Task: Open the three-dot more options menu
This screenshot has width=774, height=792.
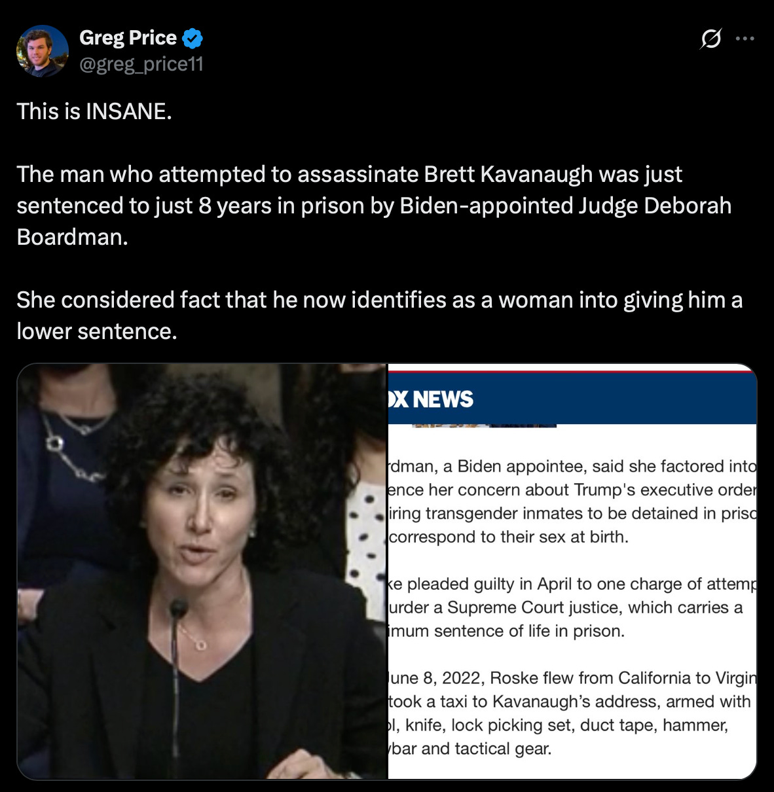Action: point(745,39)
